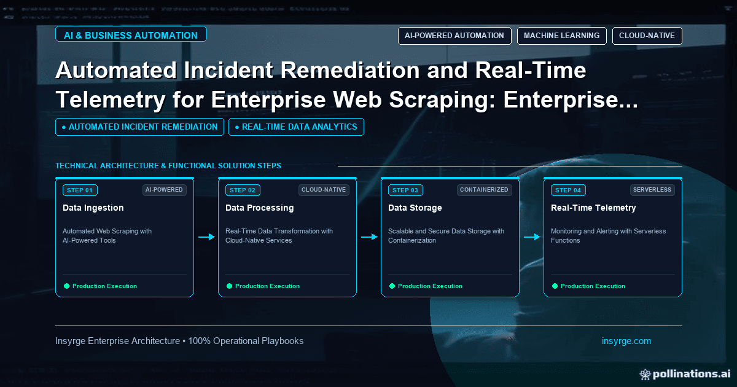This screenshot has width=737, height=387.
Task: Click the green status dot on Data Processing card
Action: (230, 286)
